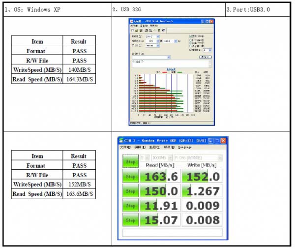Open the Language menu in CrystalDiskMark
This screenshot has width=295, height=249.
click(x=185, y=147)
